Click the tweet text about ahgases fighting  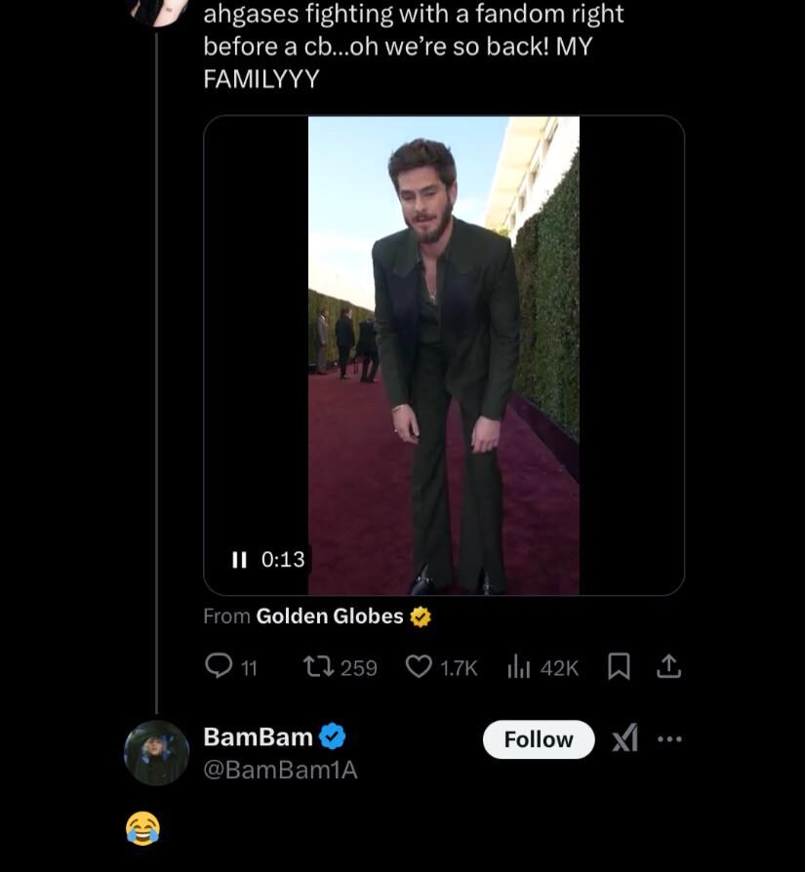(413, 46)
